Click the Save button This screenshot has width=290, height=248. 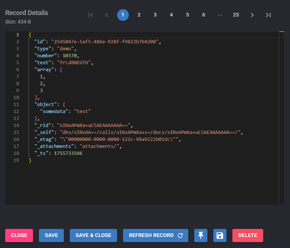click(51, 236)
